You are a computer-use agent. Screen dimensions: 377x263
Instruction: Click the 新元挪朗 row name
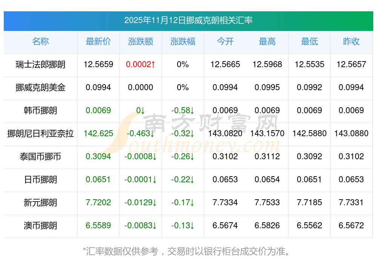40,203
